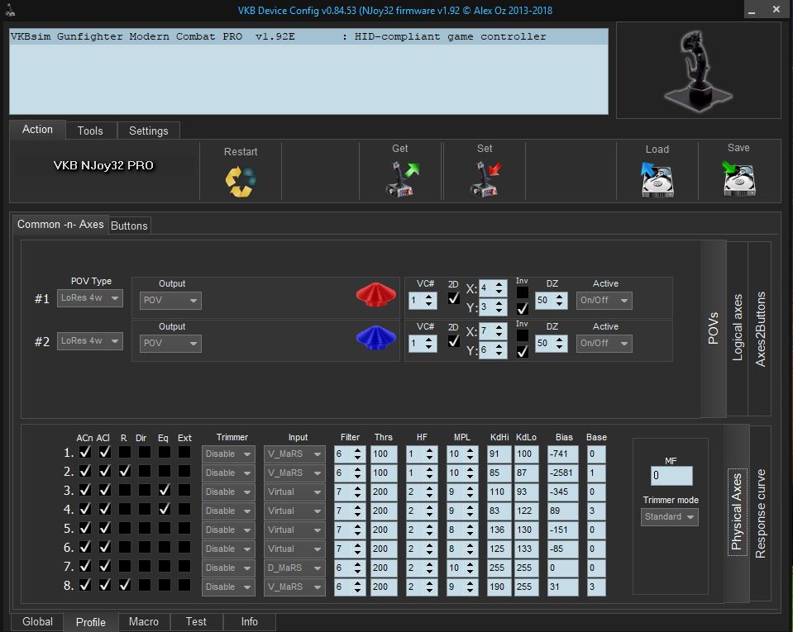Viewport: 793px width, 632px height.
Task: Click the KdHi field showing 91 in row 1
Action: pyautogui.click(x=498, y=454)
